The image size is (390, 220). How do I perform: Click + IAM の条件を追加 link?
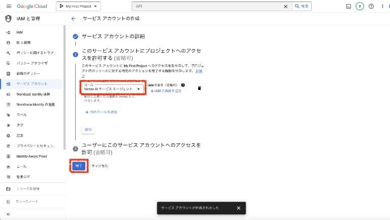pyautogui.click(x=166, y=91)
